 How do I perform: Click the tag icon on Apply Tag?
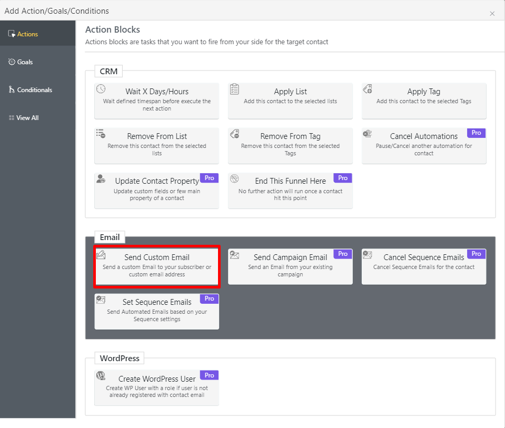368,89
